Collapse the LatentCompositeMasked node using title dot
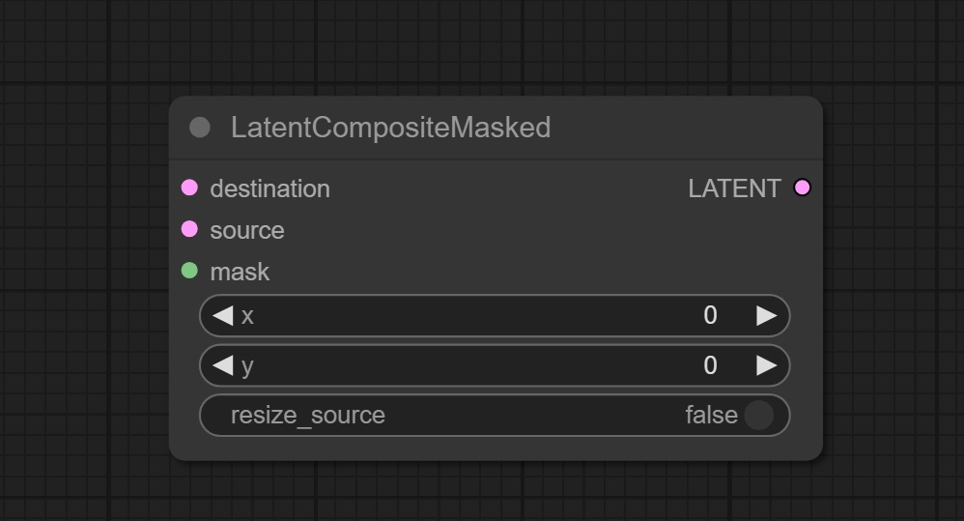The width and height of the screenshot is (964, 521). 200,128
